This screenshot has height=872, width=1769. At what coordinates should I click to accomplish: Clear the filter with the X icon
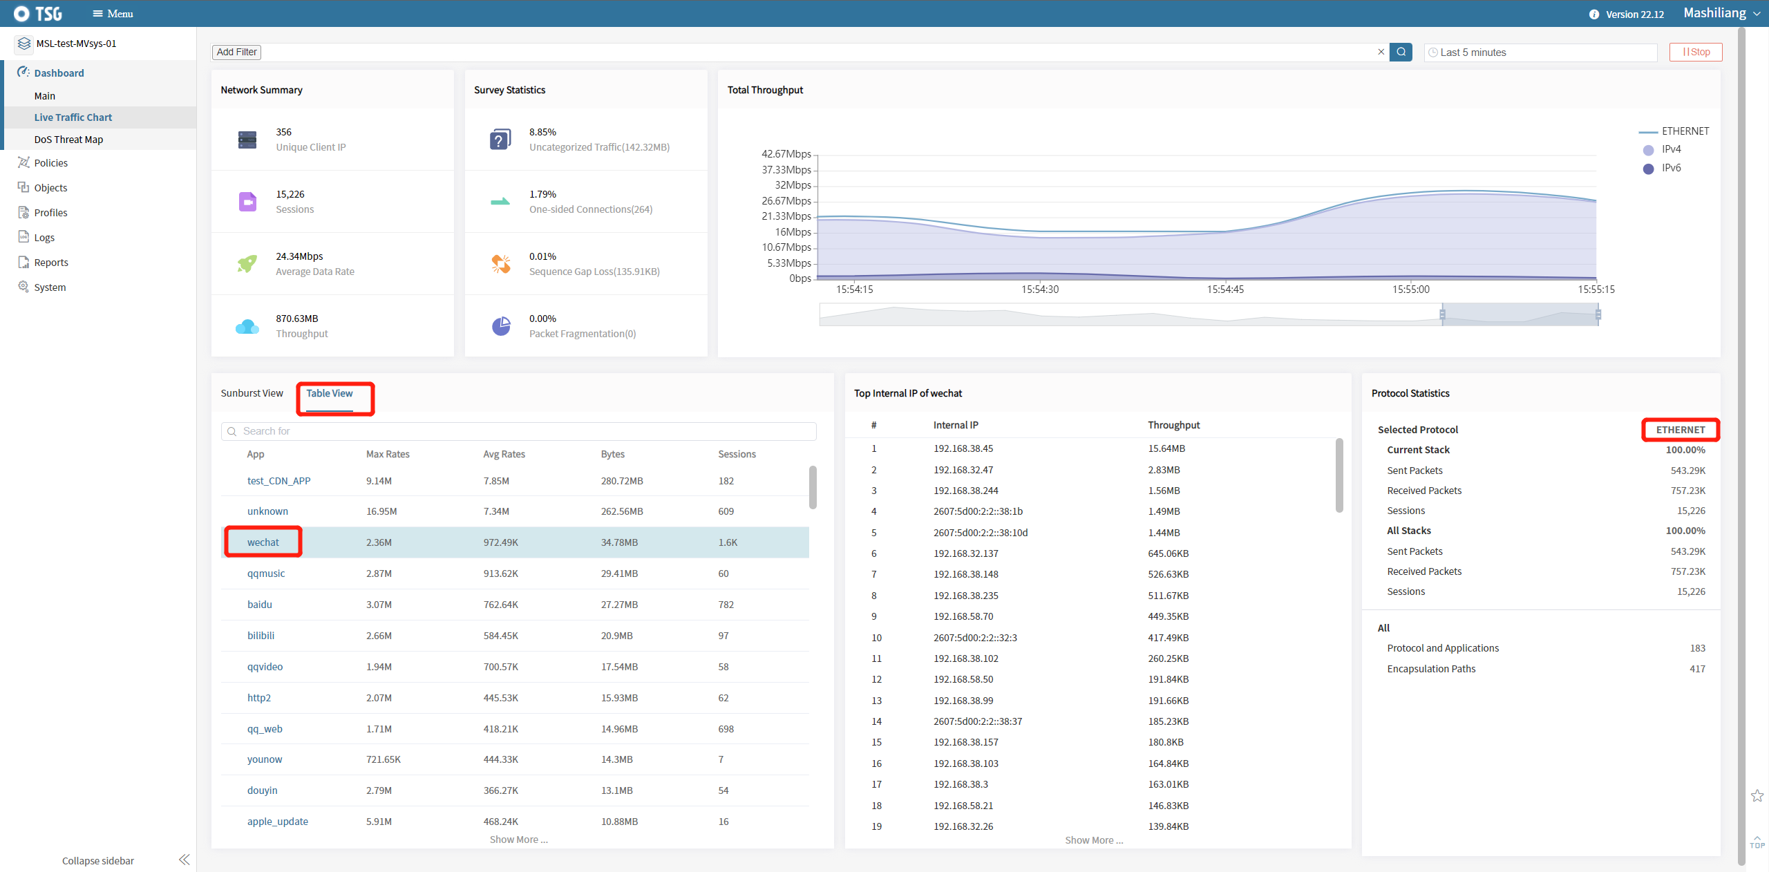pos(1381,52)
